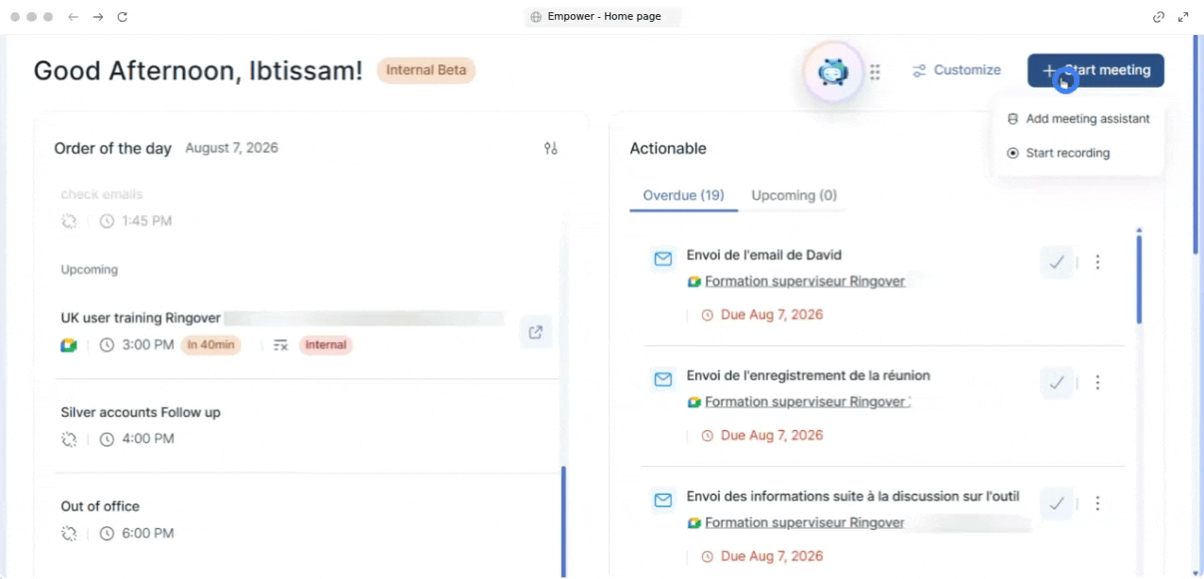This screenshot has width=1204, height=579.
Task: Copy page link icon in title bar
Action: (x=1159, y=17)
